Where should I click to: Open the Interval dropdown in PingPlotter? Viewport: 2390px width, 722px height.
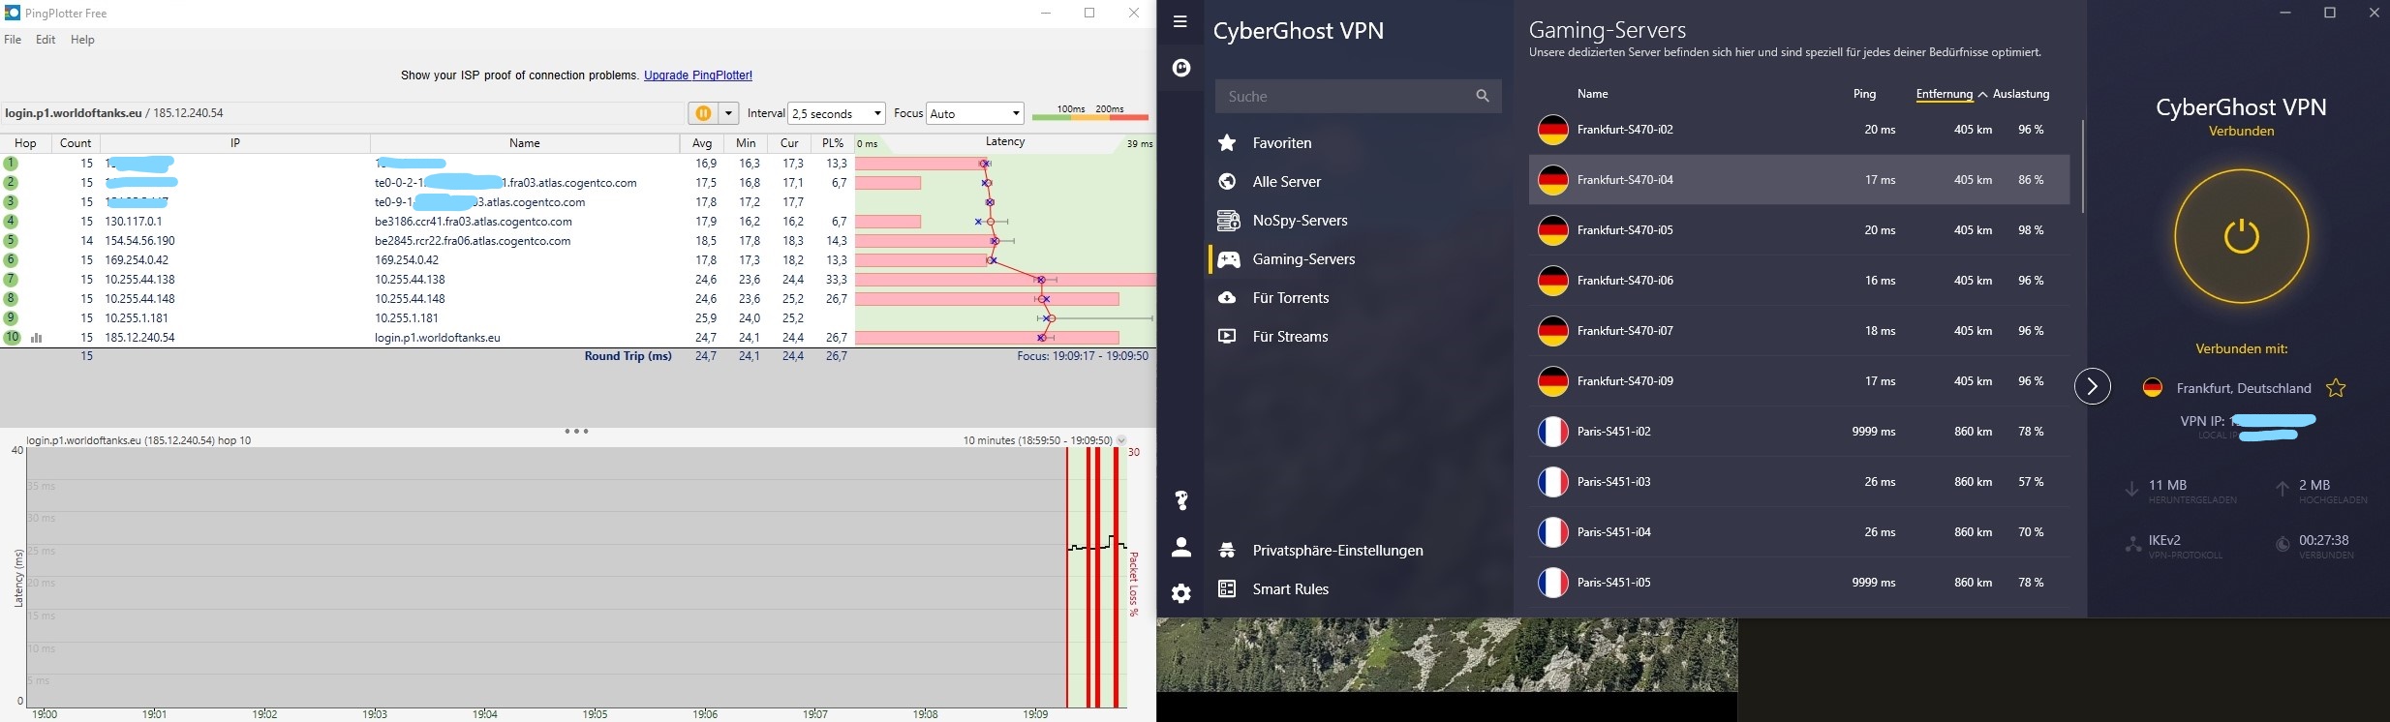point(837,113)
